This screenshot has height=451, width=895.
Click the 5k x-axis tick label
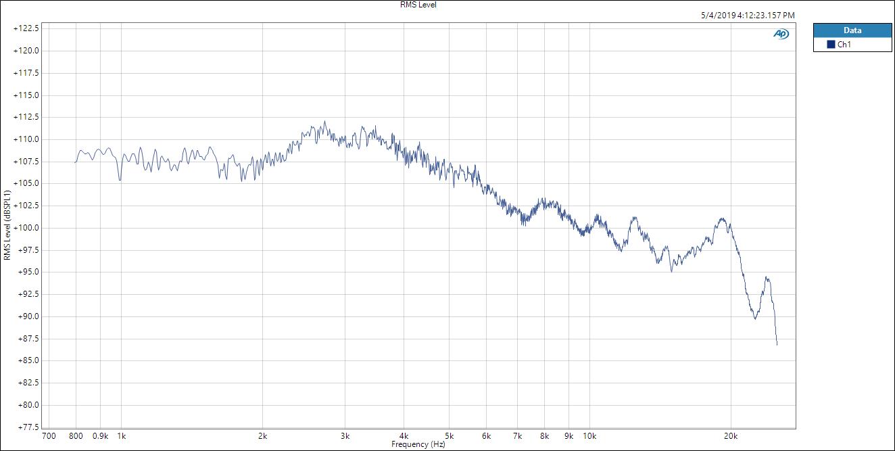click(450, 436)
